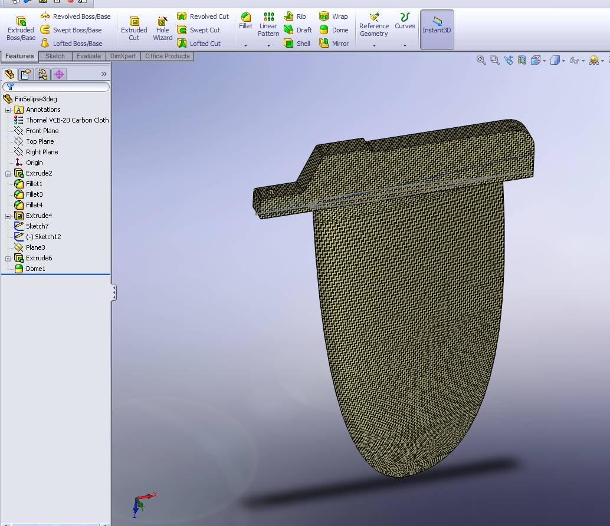
Task: Activate the Section View icon
Action: 522,60
